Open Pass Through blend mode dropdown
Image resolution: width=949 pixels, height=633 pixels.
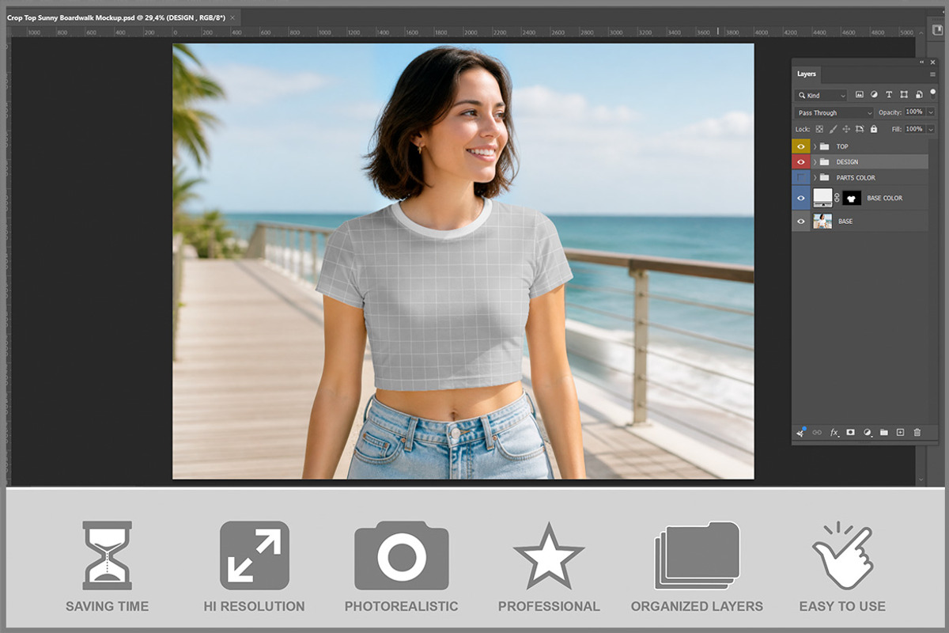point(834,112)
